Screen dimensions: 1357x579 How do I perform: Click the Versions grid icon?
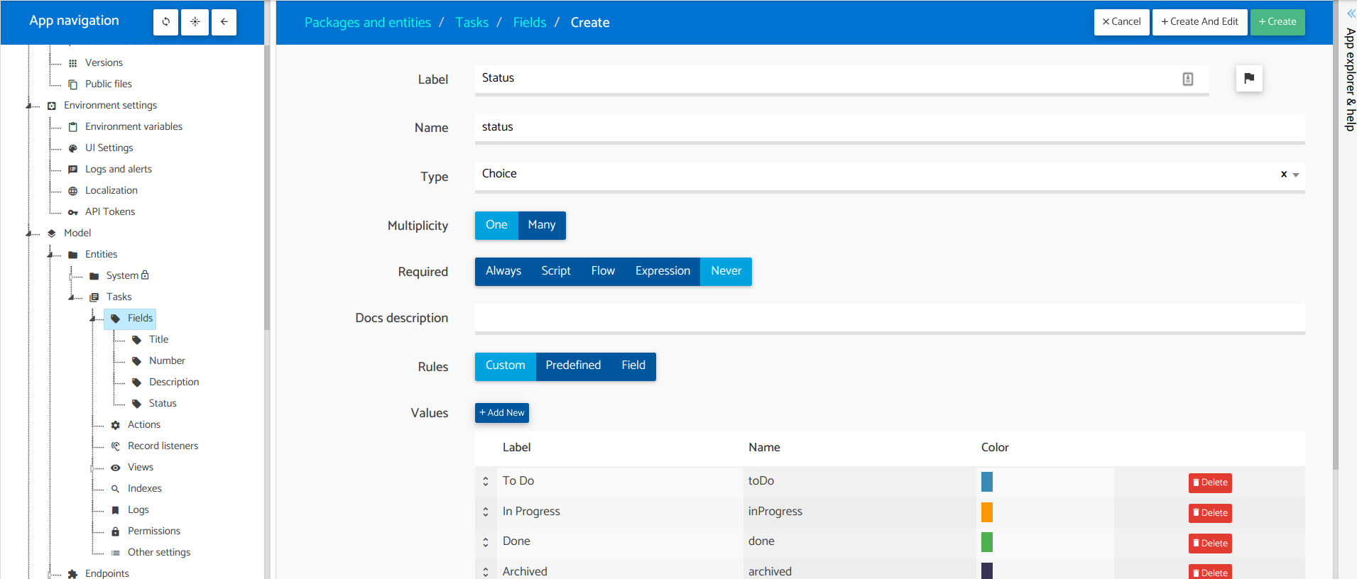click(x=72, y=63)
